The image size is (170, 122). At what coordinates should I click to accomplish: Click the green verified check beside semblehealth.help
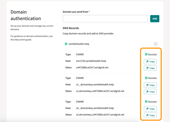tap(66, 44)
